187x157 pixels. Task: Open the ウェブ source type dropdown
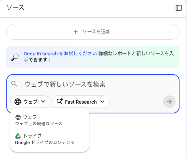click(x=30, y=102)
